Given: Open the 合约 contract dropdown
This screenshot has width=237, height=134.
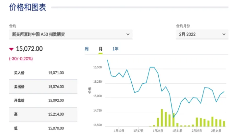Looking at the screenshot, I should [71, 34].
